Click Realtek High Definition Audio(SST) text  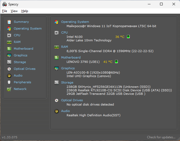point(94,115)
